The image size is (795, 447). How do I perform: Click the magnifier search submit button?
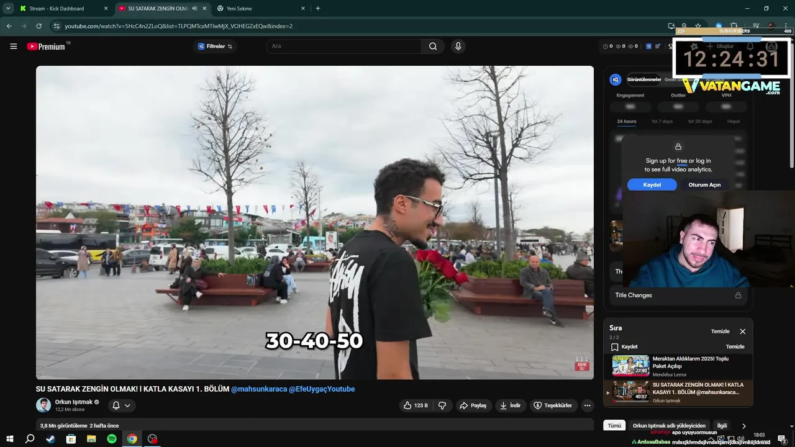coord(433,46)
